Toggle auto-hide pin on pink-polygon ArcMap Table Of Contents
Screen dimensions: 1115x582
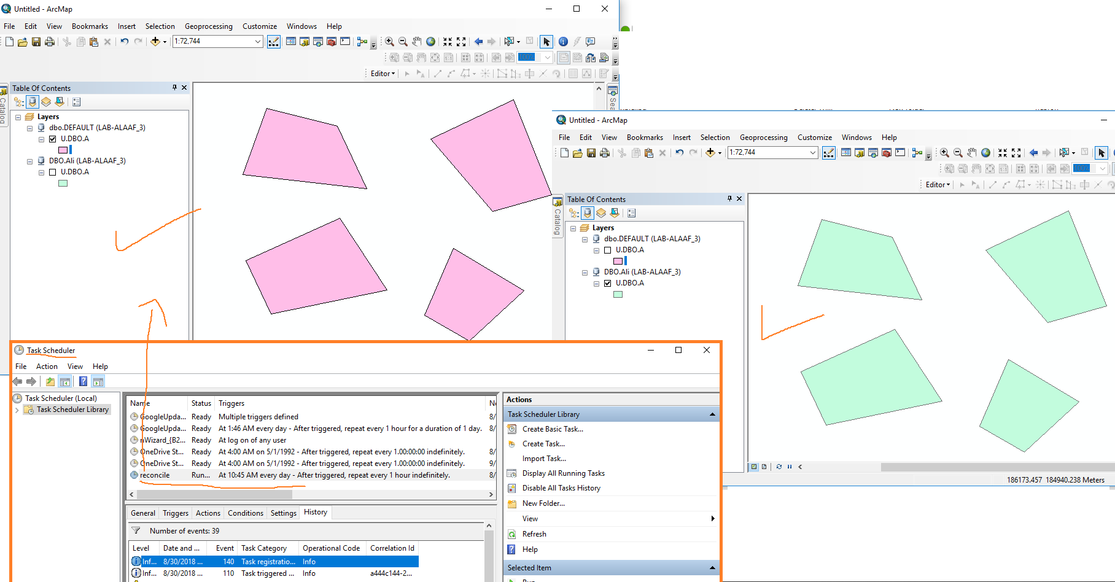[x=175, y=88]
